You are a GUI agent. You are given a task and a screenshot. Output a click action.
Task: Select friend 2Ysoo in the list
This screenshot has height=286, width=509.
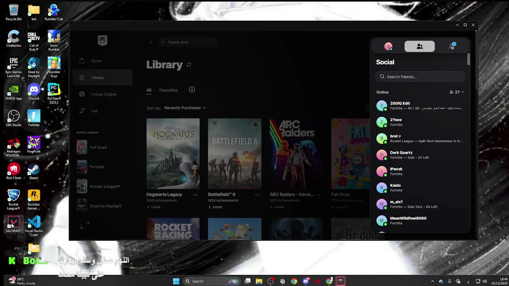[x=420, y=122]
